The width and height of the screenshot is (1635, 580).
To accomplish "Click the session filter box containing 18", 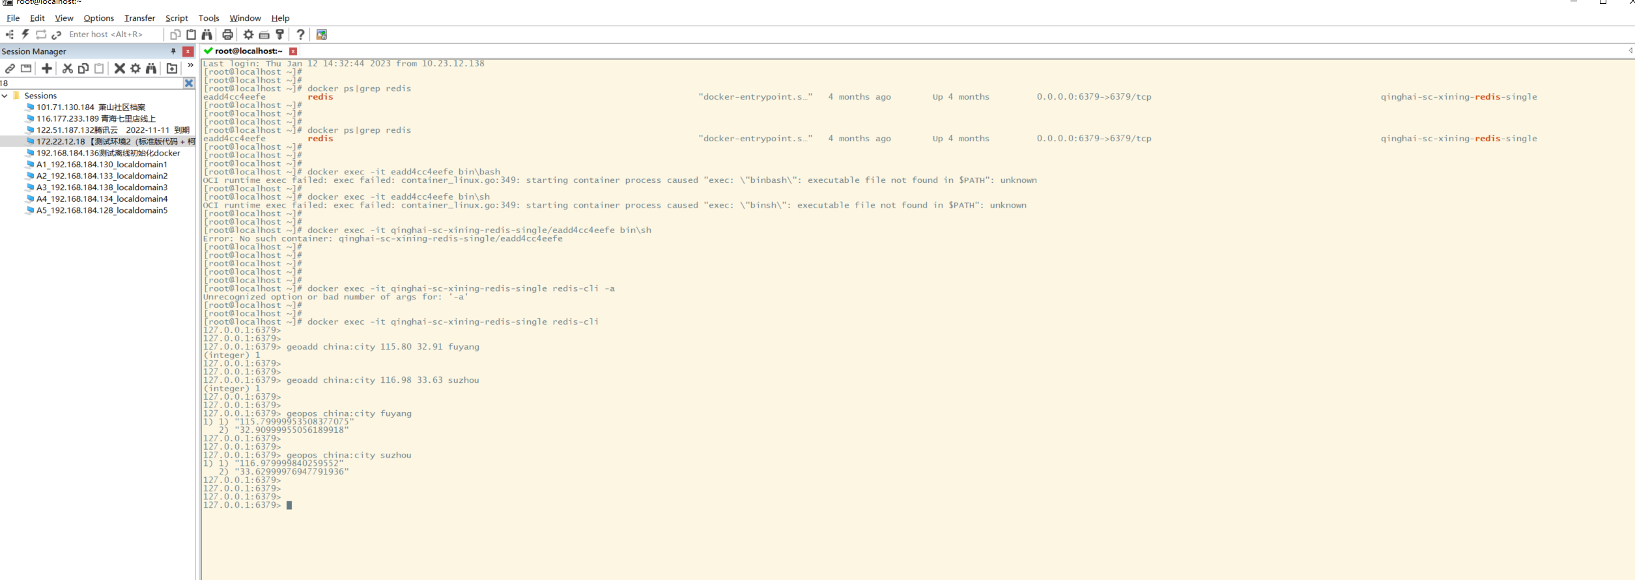I will coord(91,83).
